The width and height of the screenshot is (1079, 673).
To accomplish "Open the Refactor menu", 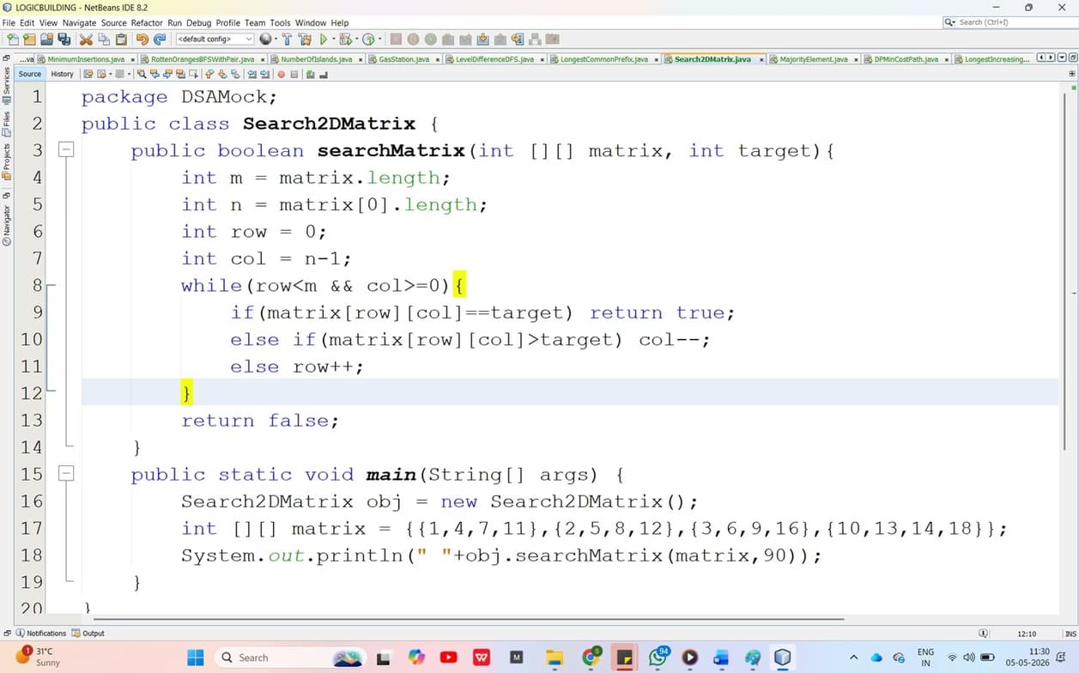I will tap(147, 22).
